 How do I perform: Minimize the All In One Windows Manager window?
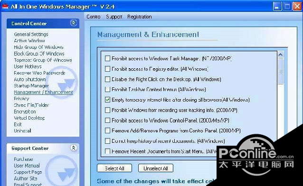[x=277, y=6]
